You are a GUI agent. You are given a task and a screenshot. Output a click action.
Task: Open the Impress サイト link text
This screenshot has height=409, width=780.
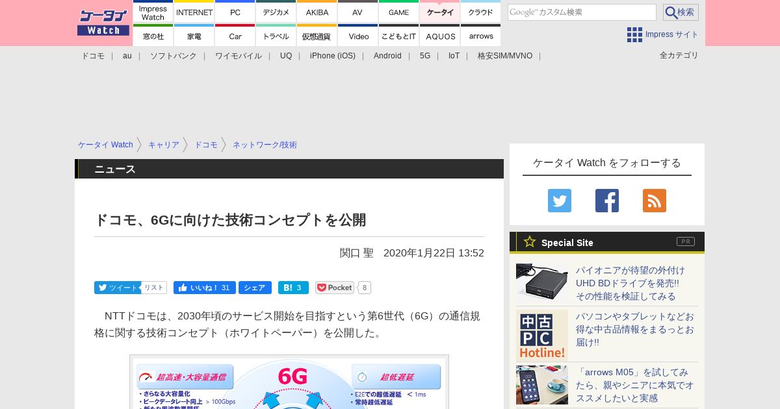pyautogui.click(x=671, y=34)
